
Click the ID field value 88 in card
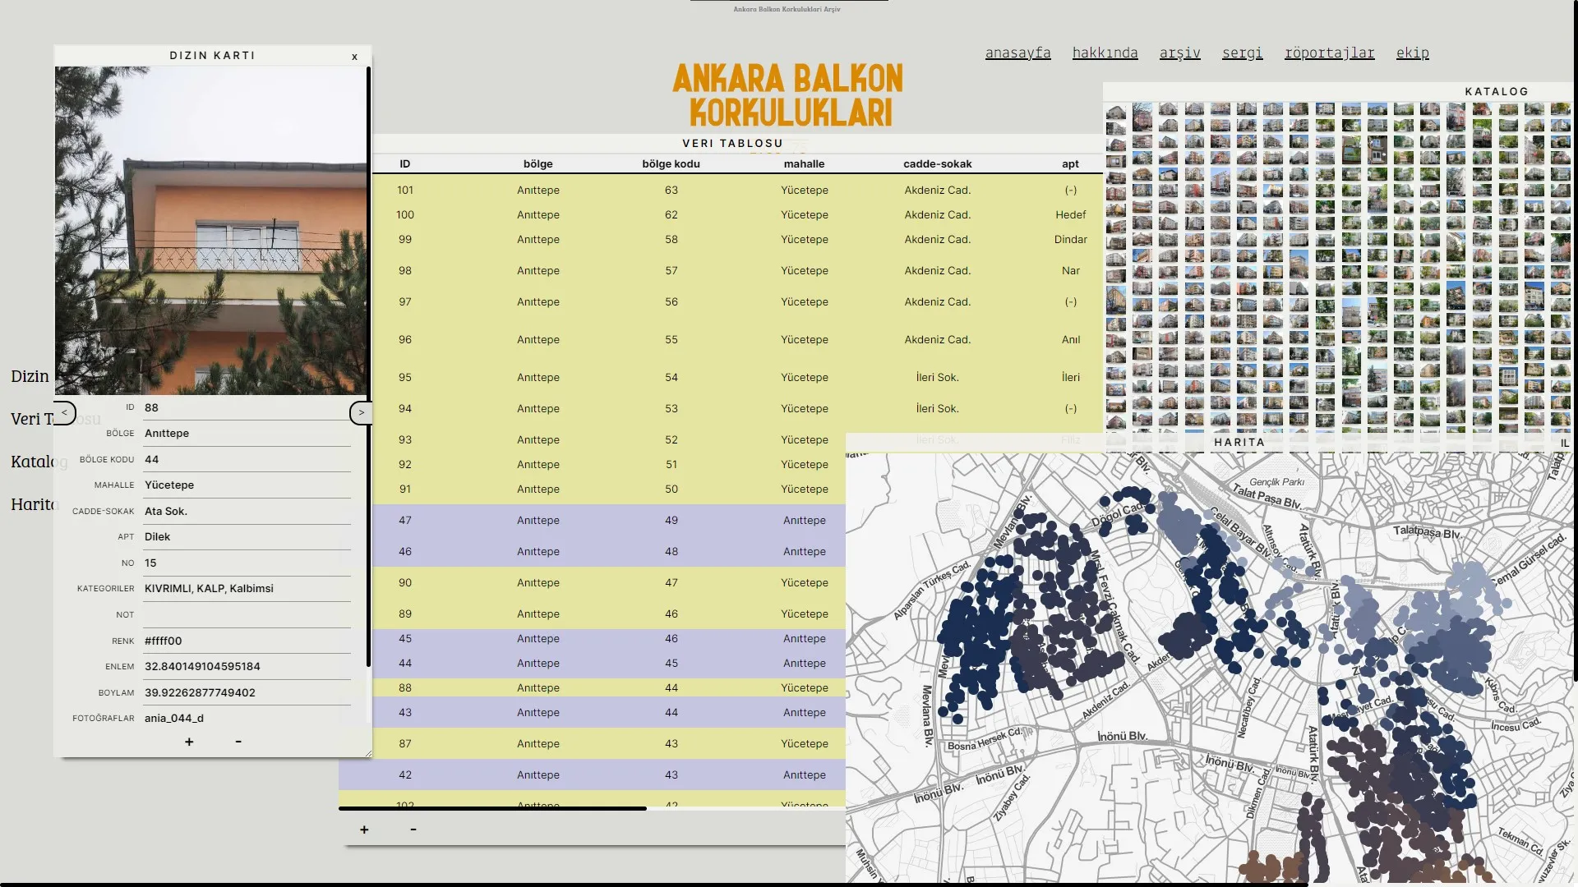247,407
